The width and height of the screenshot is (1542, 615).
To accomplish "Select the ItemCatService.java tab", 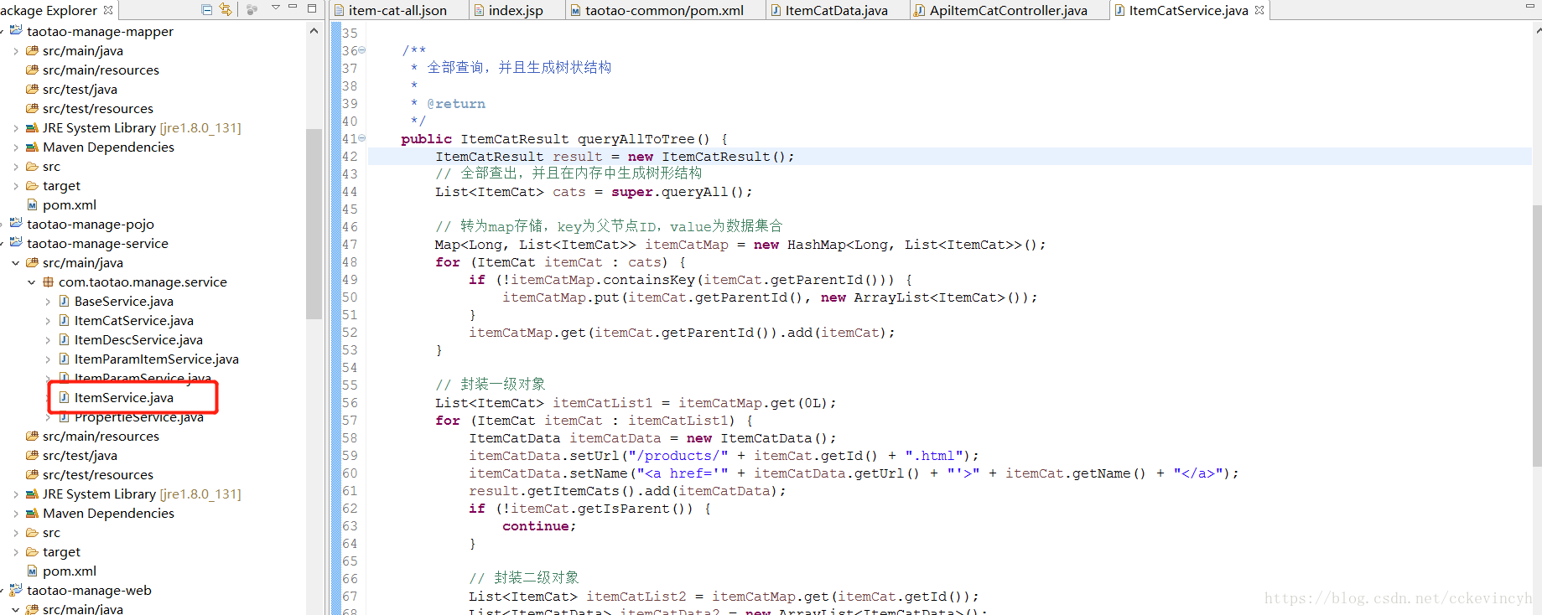I will point(1188,10).
